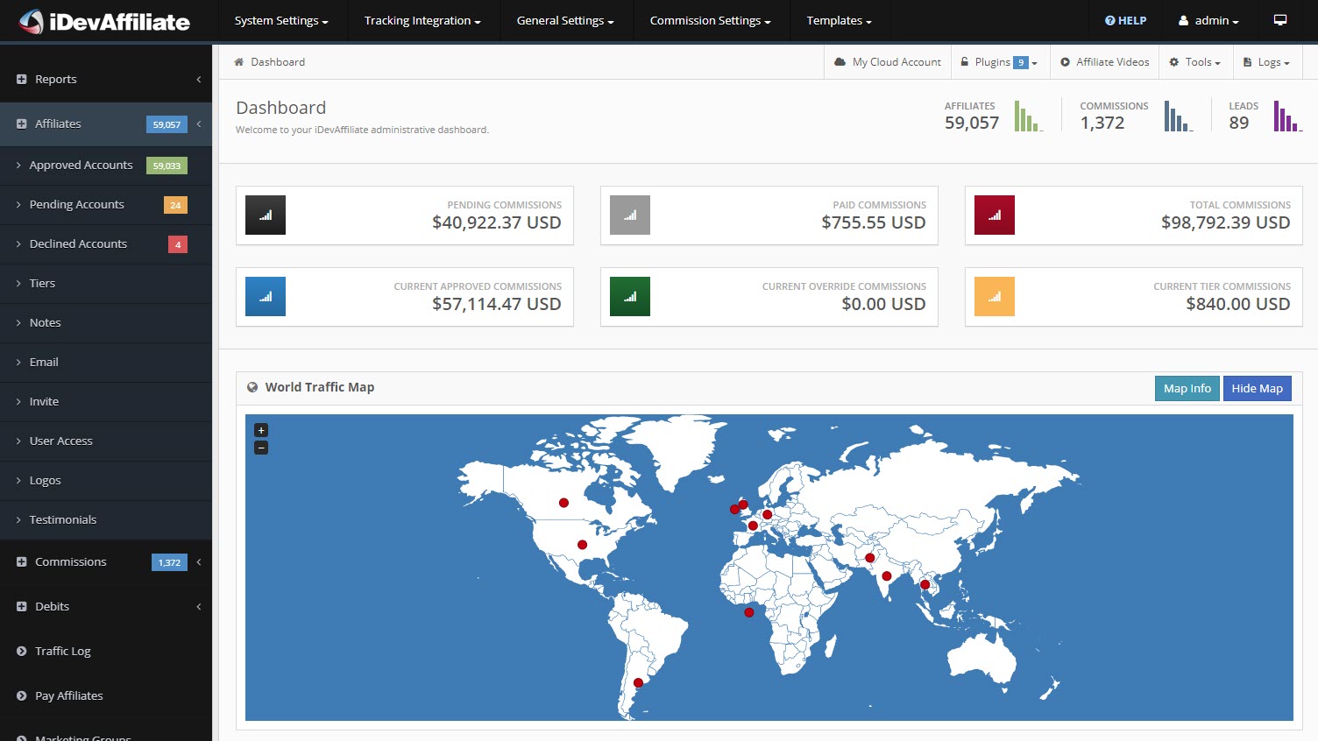
Task: Open the Tracking Integration dropdown
Action: tap(422, 21)
